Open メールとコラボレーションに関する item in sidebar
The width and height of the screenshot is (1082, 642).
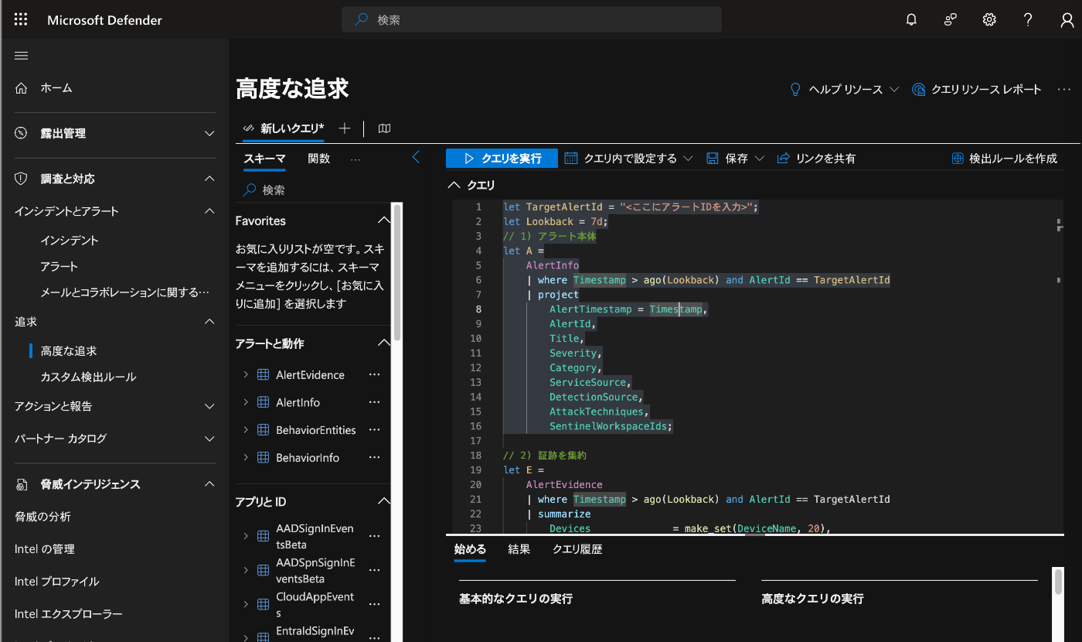(x=125, y=292)
